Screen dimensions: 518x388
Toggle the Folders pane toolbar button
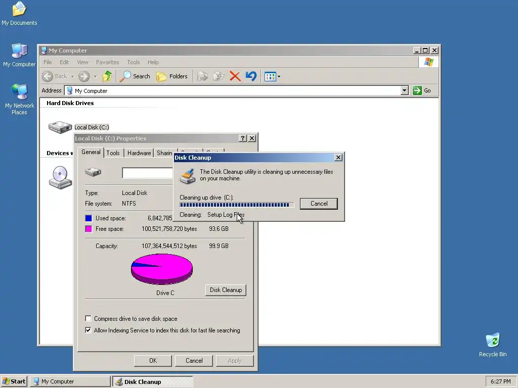point(172,77)
